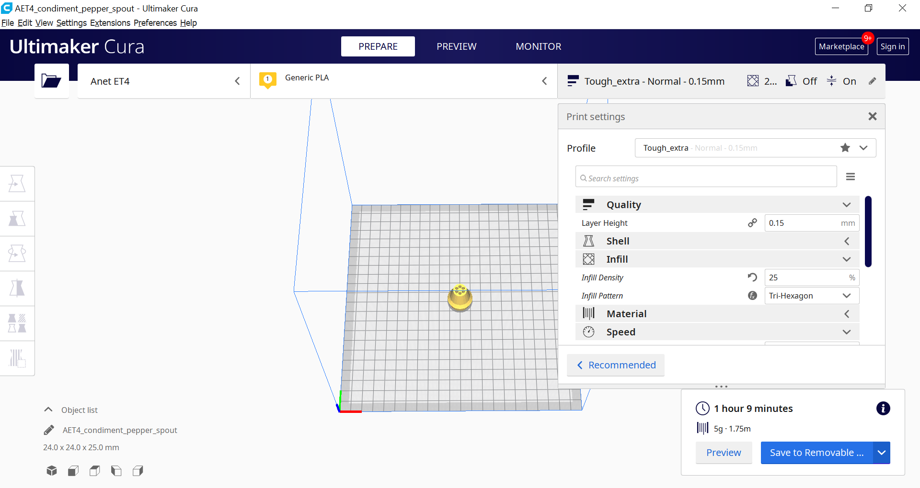The image size is (920, 488).
Task: Select the Move tool in left toolbar
Action: [x=17, y=184]
